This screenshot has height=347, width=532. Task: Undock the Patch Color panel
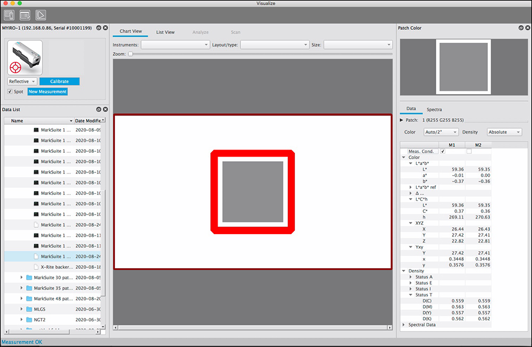tap(521, 28)
